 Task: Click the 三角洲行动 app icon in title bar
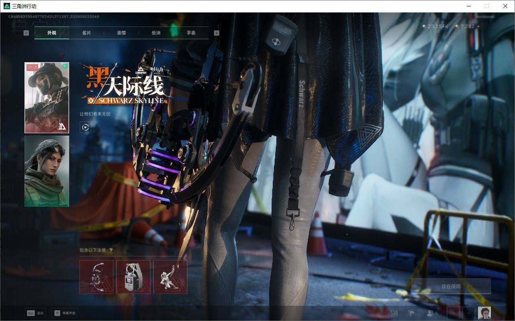[6, 6]
